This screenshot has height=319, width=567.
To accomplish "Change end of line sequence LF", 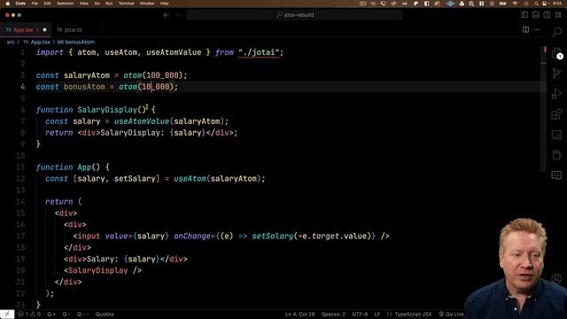I will click(377, 314).
